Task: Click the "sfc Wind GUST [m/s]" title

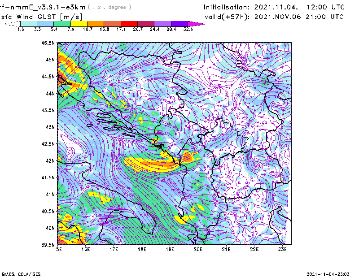Action: pyautogui.click(x=41, y=17)
